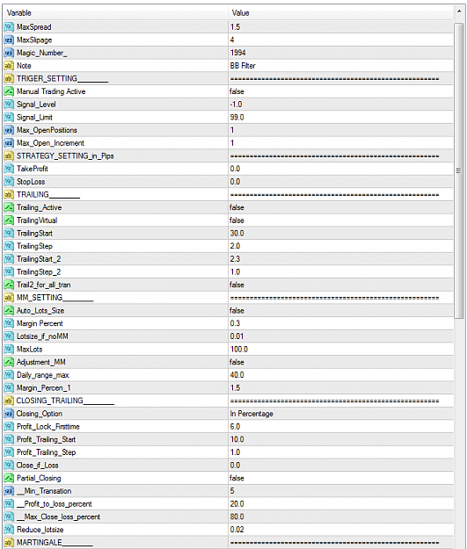Select the Close_if_Loss variable name

click(x=37, y=466)
